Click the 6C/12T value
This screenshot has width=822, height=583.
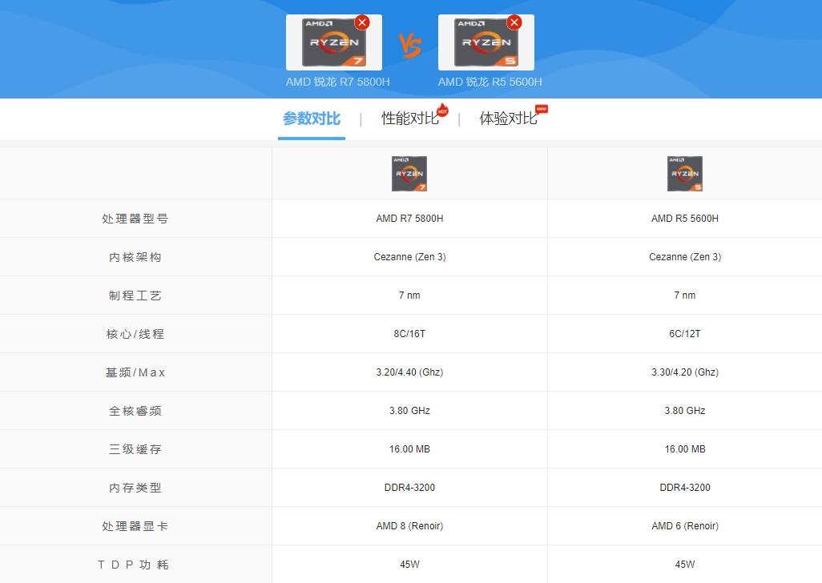tap(685, 334)
